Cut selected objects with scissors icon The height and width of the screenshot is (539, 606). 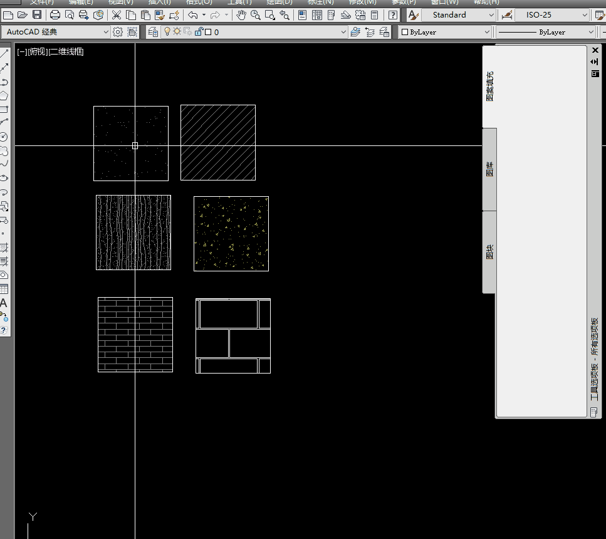point(117,15)
